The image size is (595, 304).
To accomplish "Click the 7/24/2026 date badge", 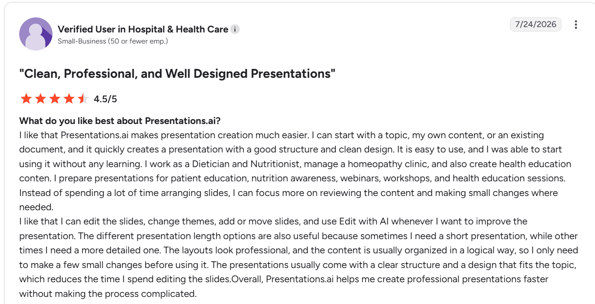I will coord(536,24).
